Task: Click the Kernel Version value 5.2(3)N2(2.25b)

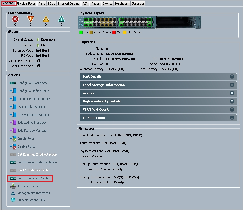Action: (114, 143)
